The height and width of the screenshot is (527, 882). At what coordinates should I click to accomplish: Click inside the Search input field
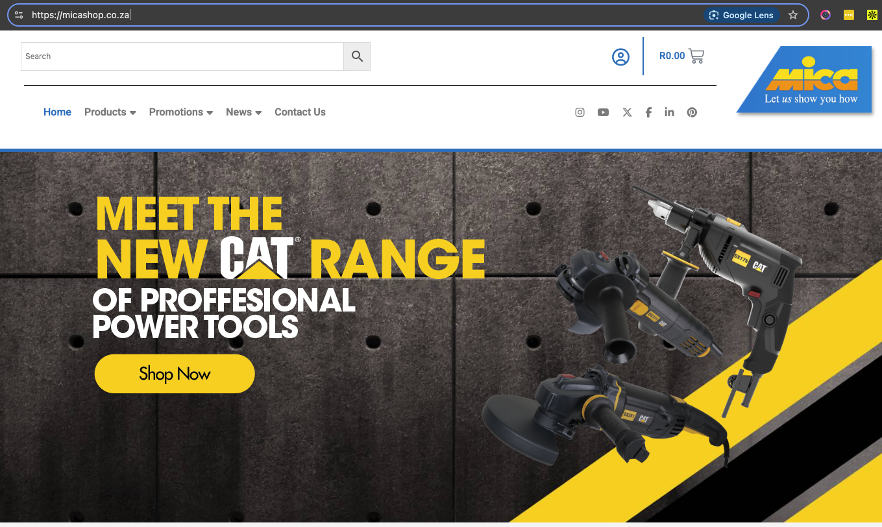182,56
